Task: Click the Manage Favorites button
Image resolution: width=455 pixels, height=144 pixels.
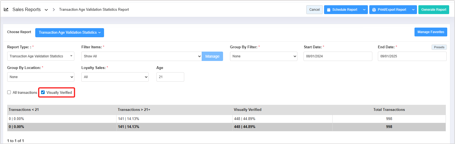Action: [x=431, y=32]
